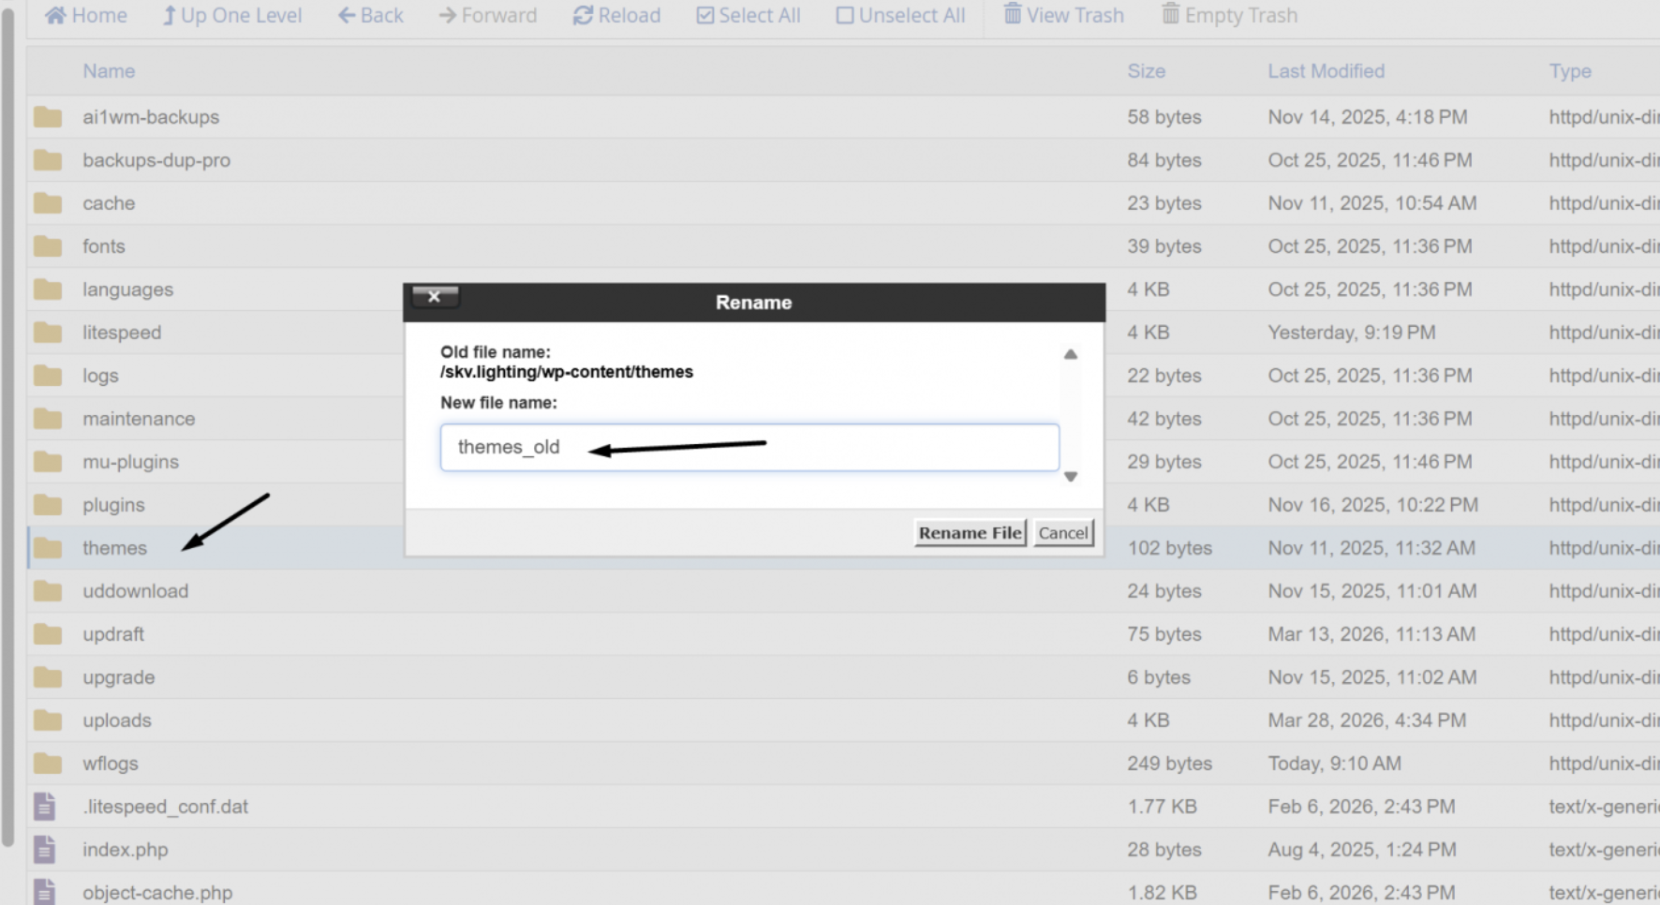Click the New file name input field
1660x905 pixels.
point(749,447)
